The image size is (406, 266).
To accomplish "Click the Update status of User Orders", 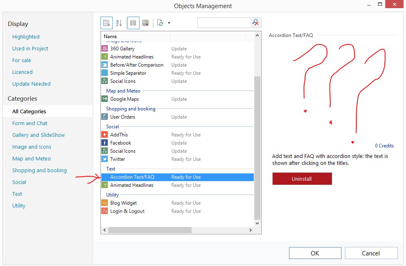I will [179, 117].
